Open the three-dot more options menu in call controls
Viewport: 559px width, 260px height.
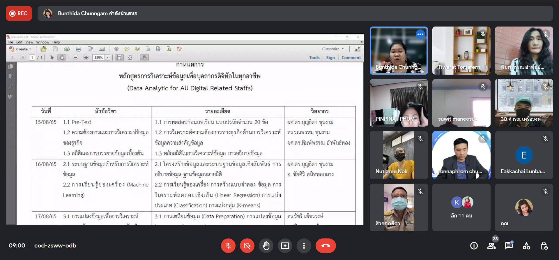coord(304,246)
